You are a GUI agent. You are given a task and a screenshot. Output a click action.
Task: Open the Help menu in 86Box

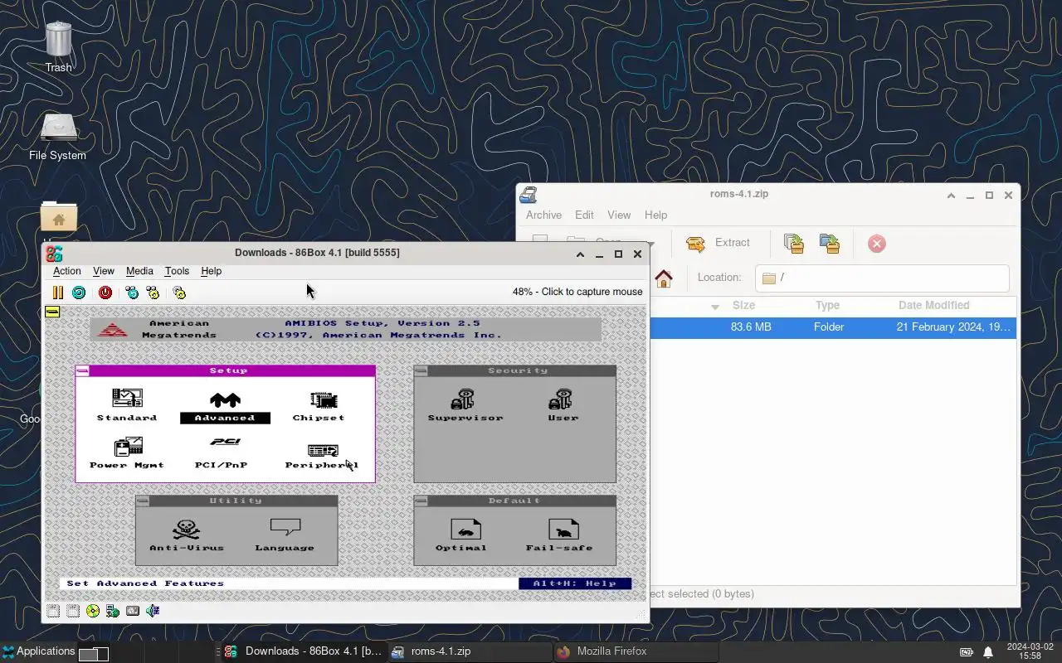211,271
